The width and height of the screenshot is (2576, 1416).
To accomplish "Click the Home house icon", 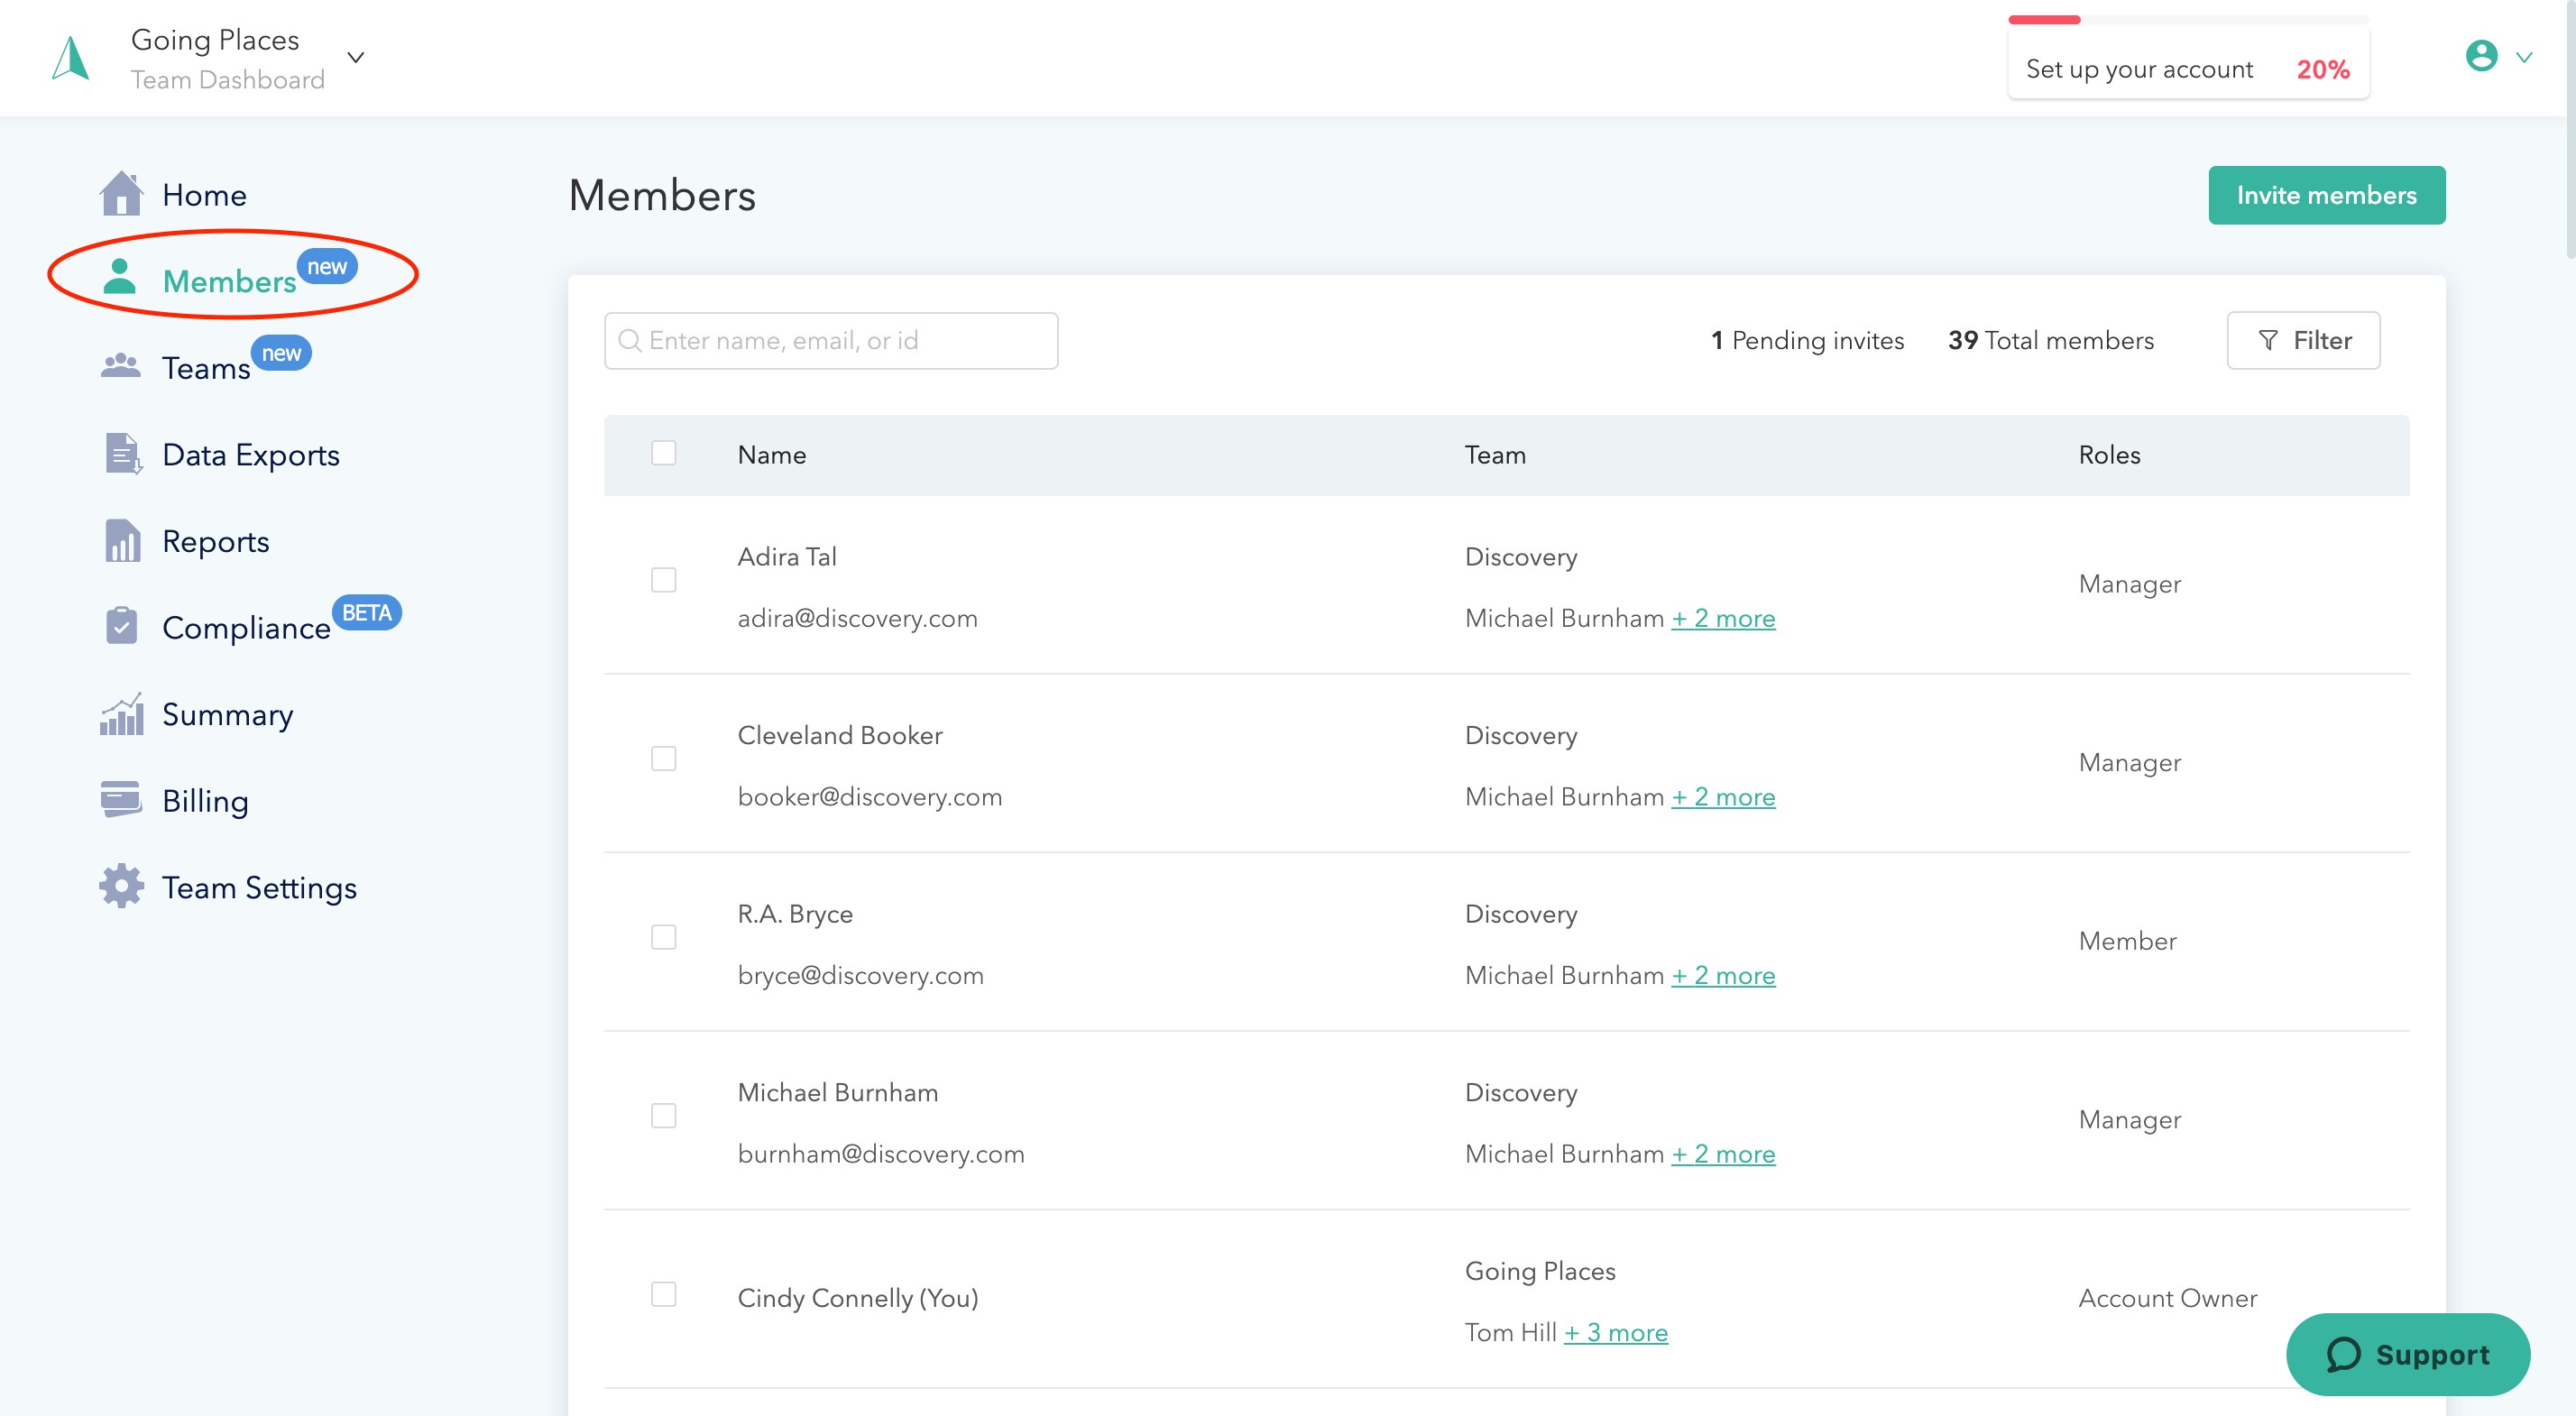I will click(121, 193).
